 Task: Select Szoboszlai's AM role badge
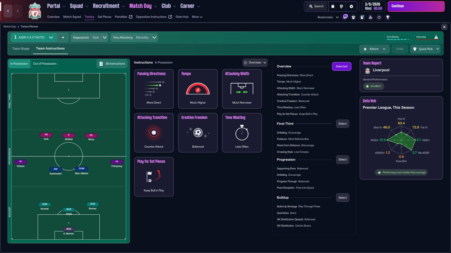[x=55, y=169]
